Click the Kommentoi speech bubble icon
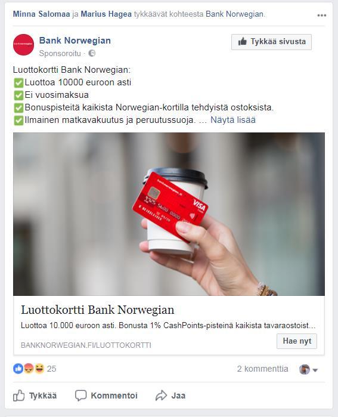The width and height of the screenshot is (338, 417). coord(81,396)
